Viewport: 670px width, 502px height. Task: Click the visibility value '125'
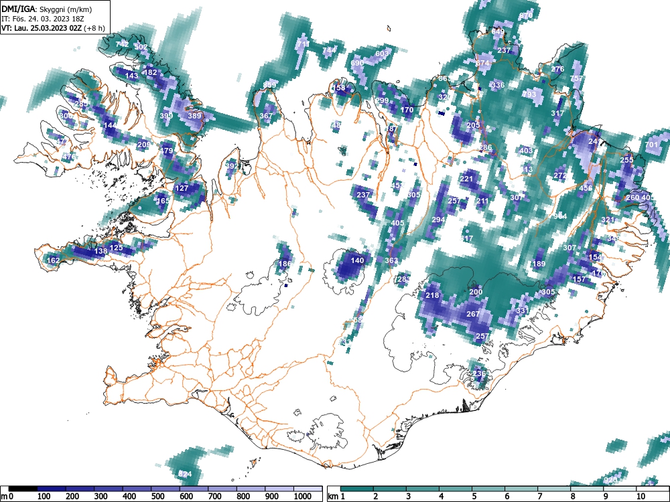point(116,248)
